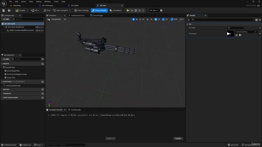The image size is (262, 147).
Task: Search in Components panel
Action: (28, 19)
